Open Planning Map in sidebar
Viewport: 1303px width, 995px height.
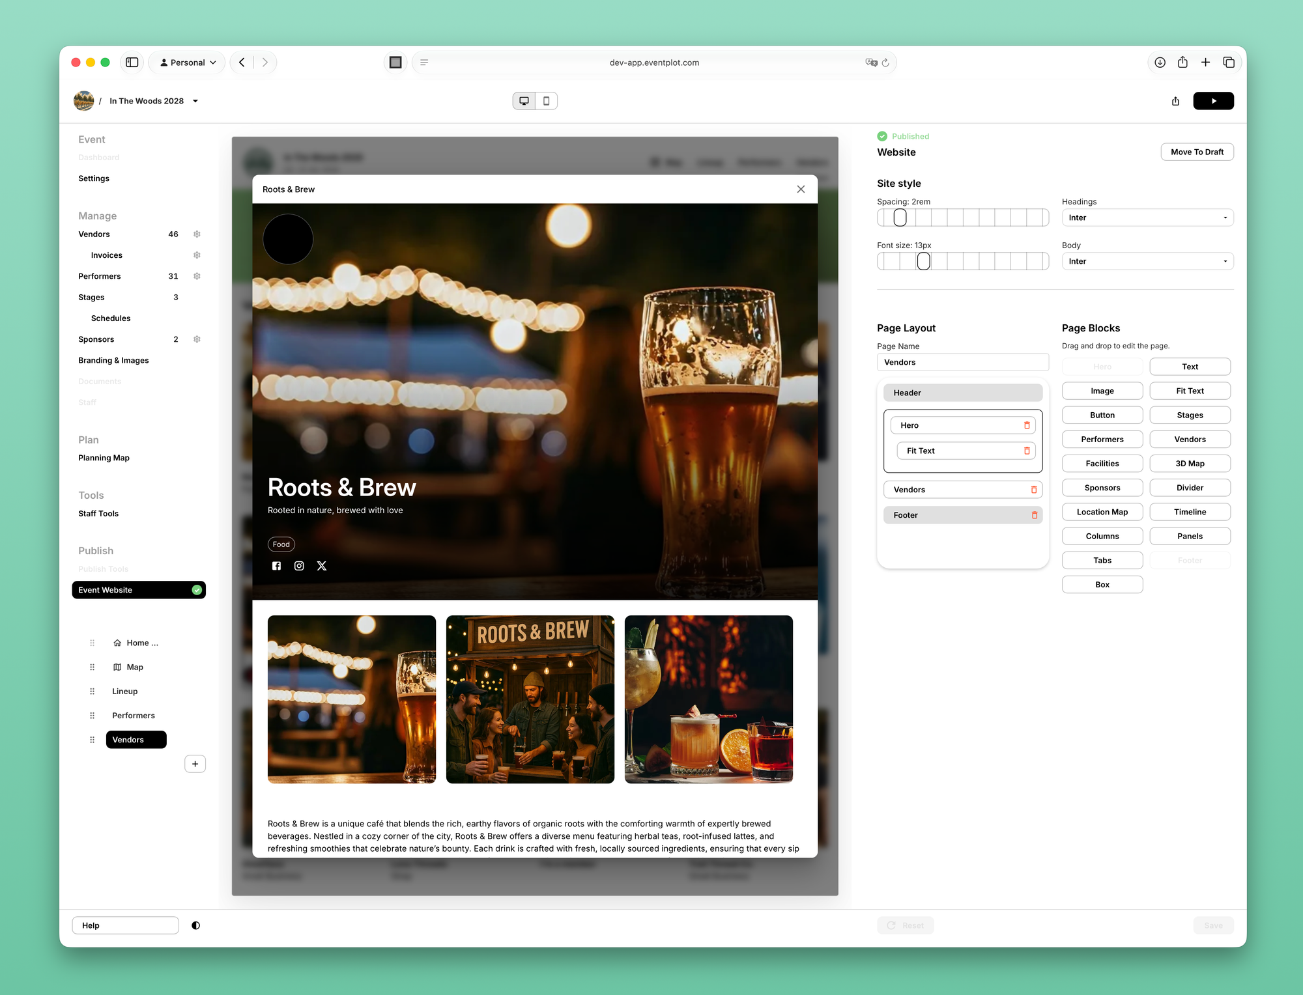(x=104, y=458)
